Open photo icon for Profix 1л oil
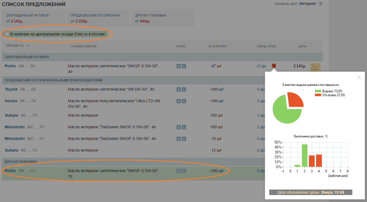 click(x=179, y=171)
